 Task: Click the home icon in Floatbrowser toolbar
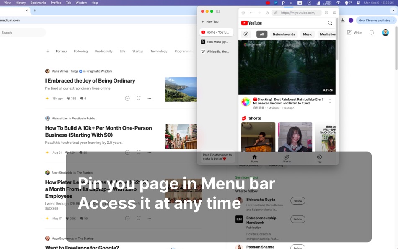coord(243,13)
